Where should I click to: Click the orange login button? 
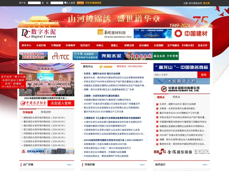pos(80,3)
